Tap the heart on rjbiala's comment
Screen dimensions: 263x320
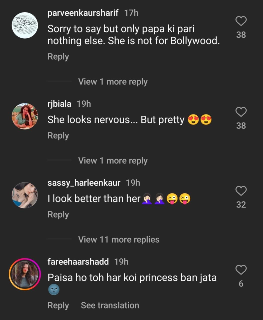point(241,112)
